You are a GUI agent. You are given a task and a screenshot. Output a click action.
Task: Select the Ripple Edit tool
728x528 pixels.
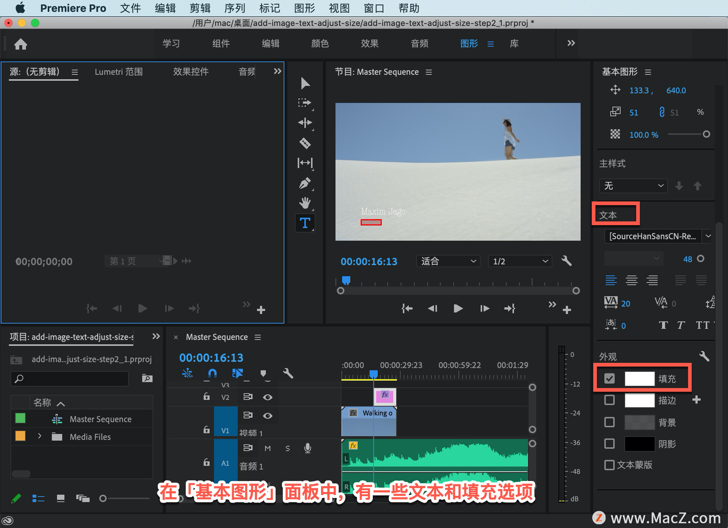coord(305,122)
